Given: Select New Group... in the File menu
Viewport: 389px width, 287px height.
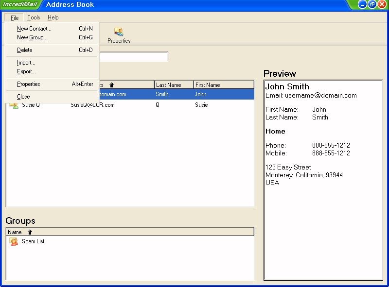Looking at the screenshot, I should (x=32, y=37).
